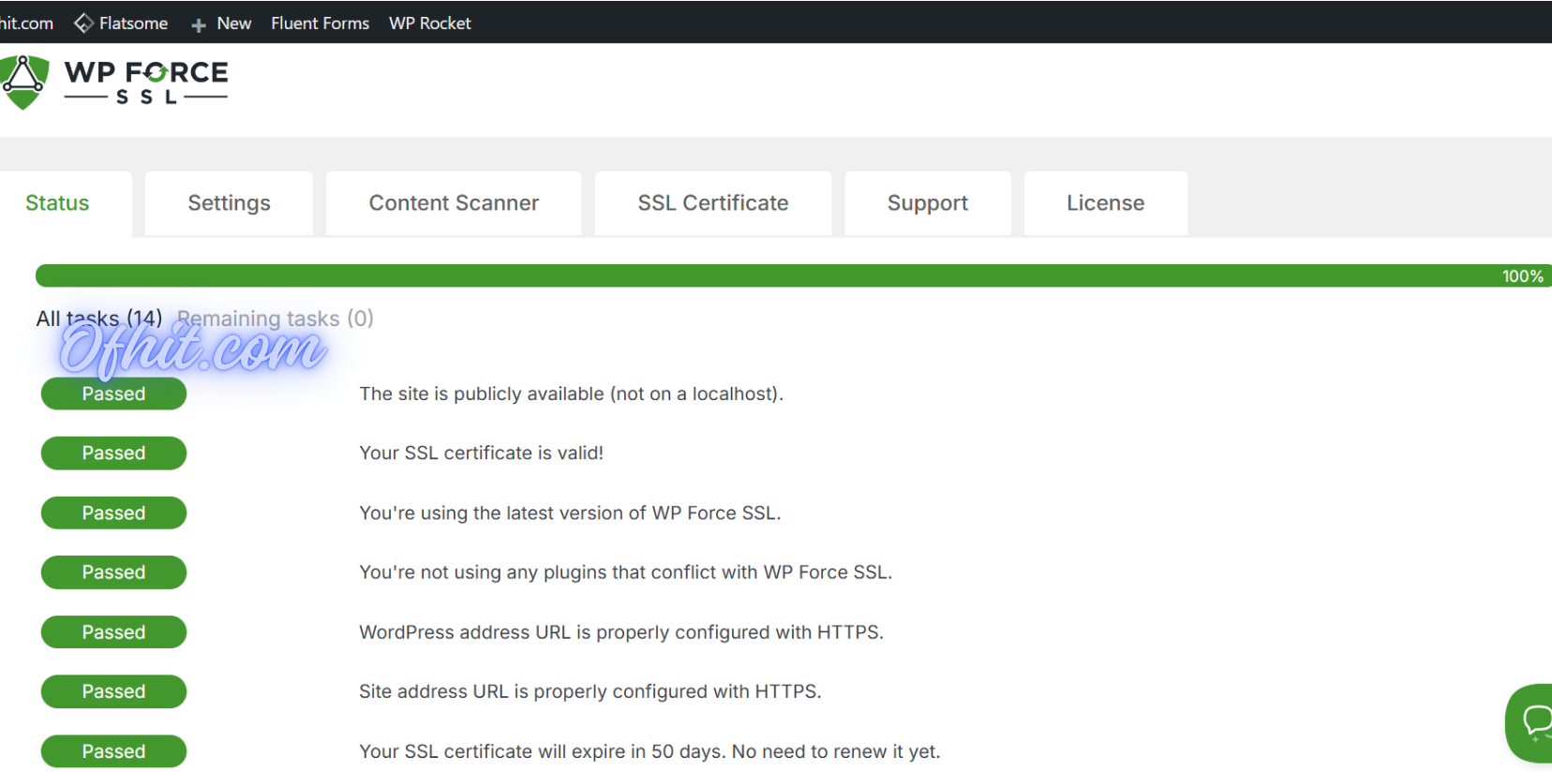Open the Content Scanner tab

coord(454,203)
